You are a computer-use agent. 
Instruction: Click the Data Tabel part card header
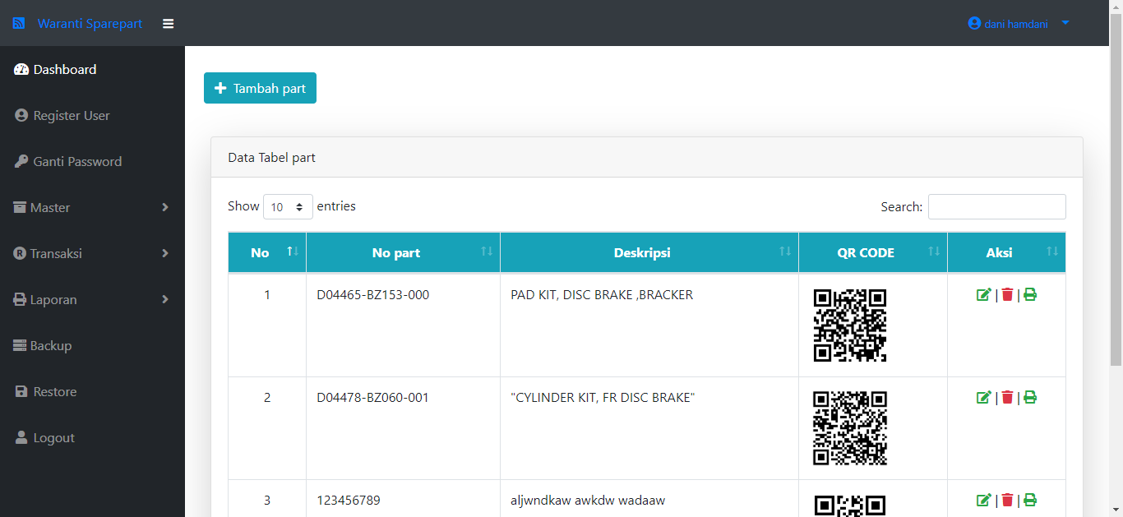[x=647, y=157]
